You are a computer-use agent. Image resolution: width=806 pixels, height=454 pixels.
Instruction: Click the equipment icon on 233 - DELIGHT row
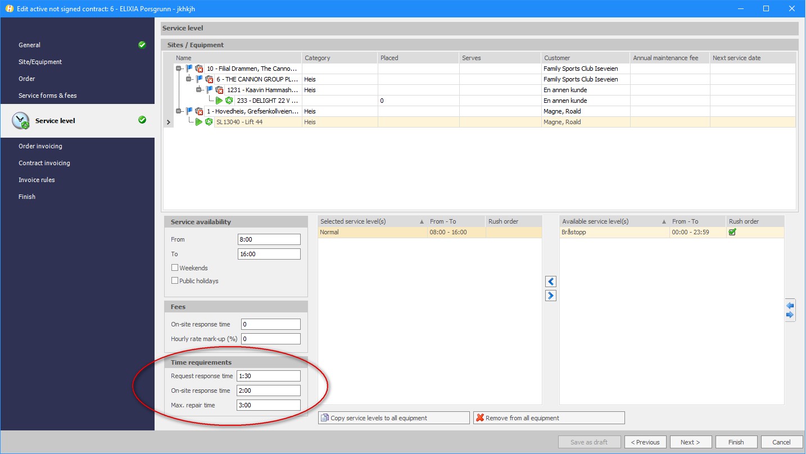coord(229,101)
